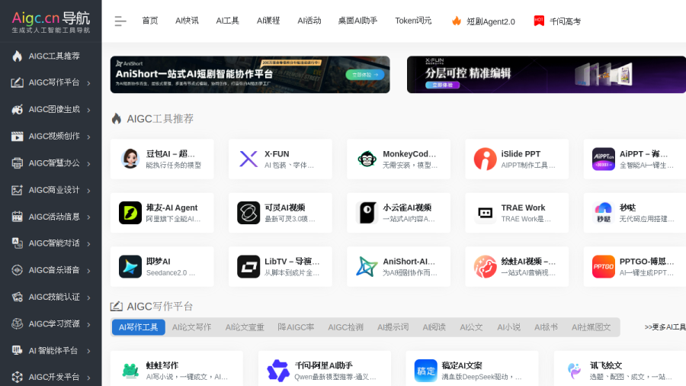
Task: Open AI课程 in top navigation
Action: (x=268, y=21)
